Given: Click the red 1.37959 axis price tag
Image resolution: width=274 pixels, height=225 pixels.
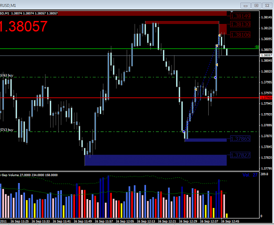Looking at the screenshot, I should (x=266, y=98).
